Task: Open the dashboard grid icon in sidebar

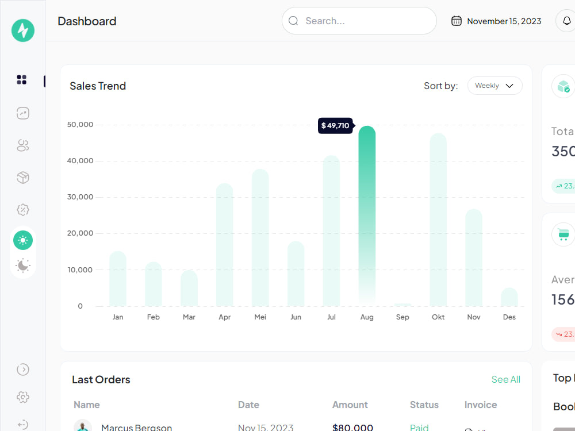Action: [22, 79]
